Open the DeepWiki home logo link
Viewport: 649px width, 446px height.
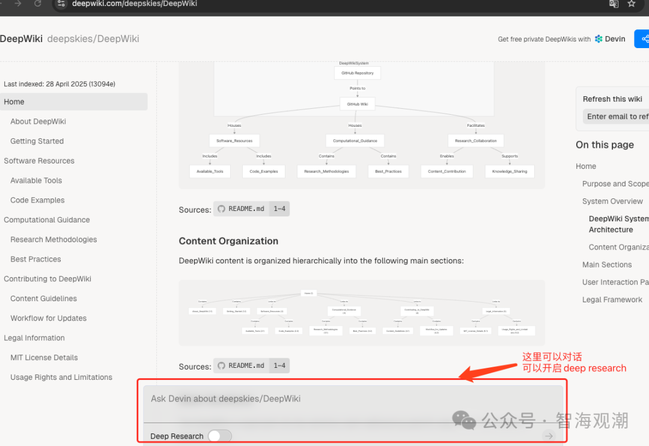[x=21, y=39]
